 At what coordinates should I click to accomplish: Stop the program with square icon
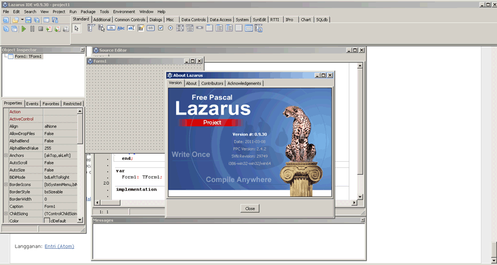[x=40, y=29]
